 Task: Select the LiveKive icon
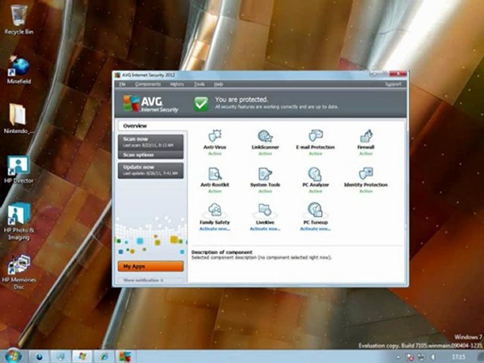pos(265,210)
